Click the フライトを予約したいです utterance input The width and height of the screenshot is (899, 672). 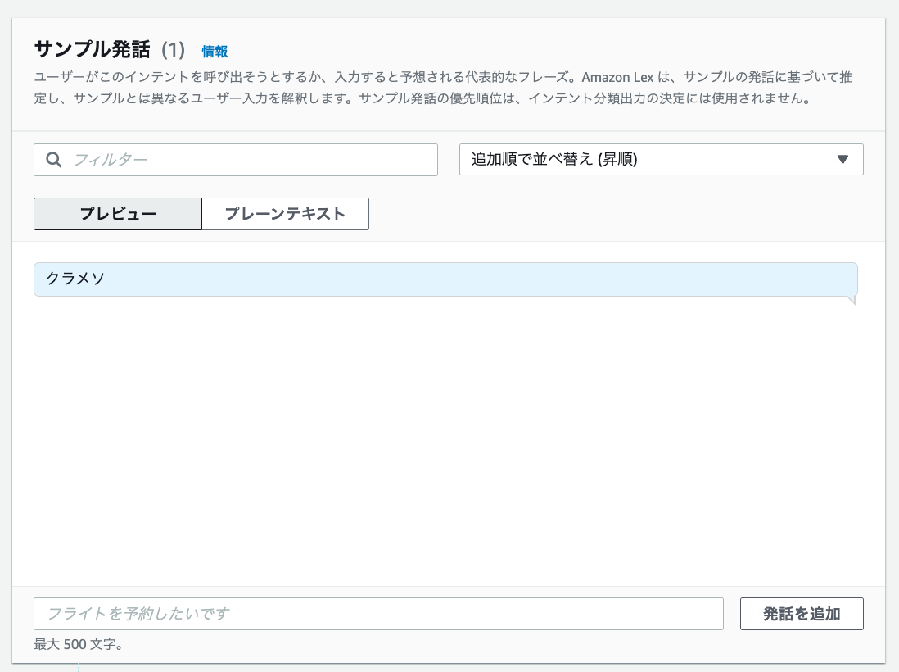[378, 614]
